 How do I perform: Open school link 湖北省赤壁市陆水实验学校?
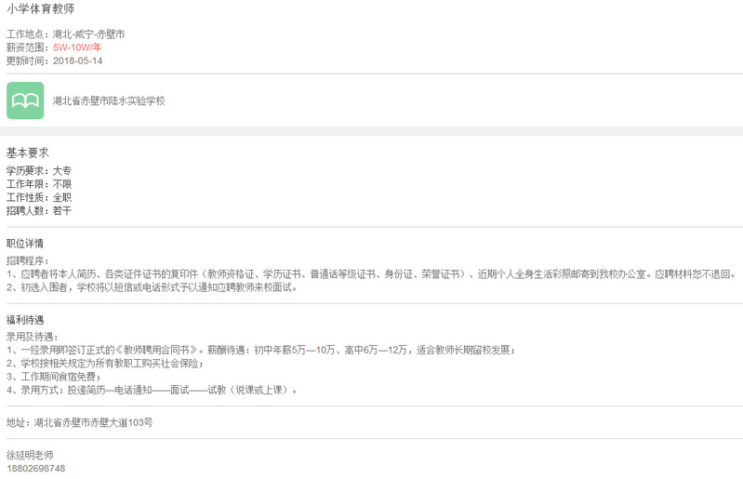click(x=109, y=100)
